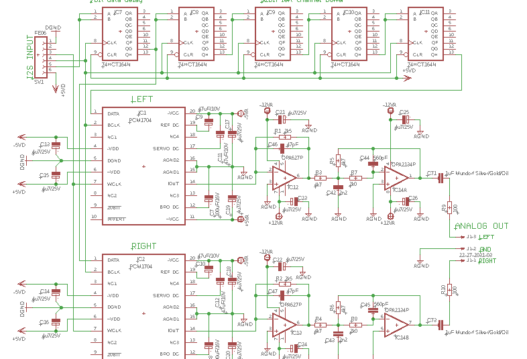Screen dimensions: 527x359
Task: Select the IC1 PCM1704 DAC chip
Action: pos(144,166)
